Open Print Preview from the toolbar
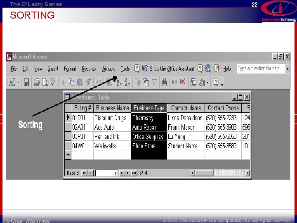This screenshot has height=223, width=297. (x=45, y=82)
